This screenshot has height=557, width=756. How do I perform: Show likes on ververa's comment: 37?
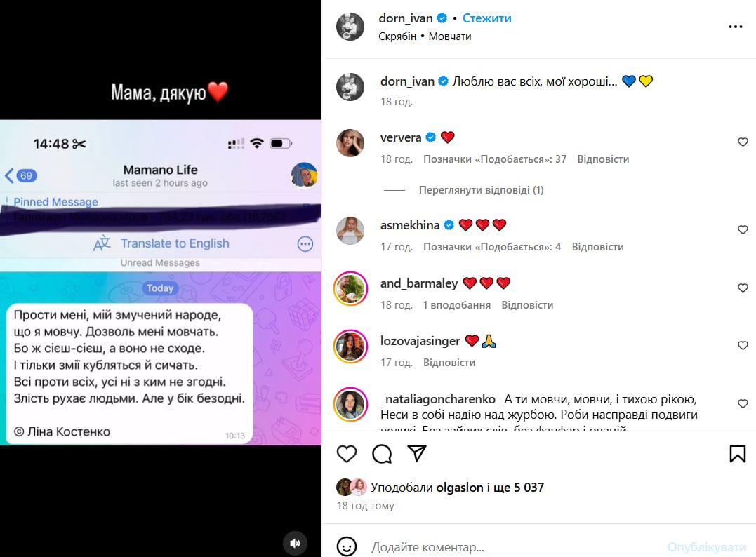[x=495, y=159]
